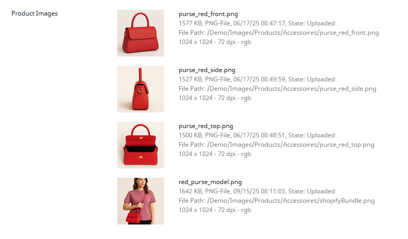The width and height of the screenshot is (408, 239).
Task: Click the purse_red_side.png file name
Action: coord(207,70)
